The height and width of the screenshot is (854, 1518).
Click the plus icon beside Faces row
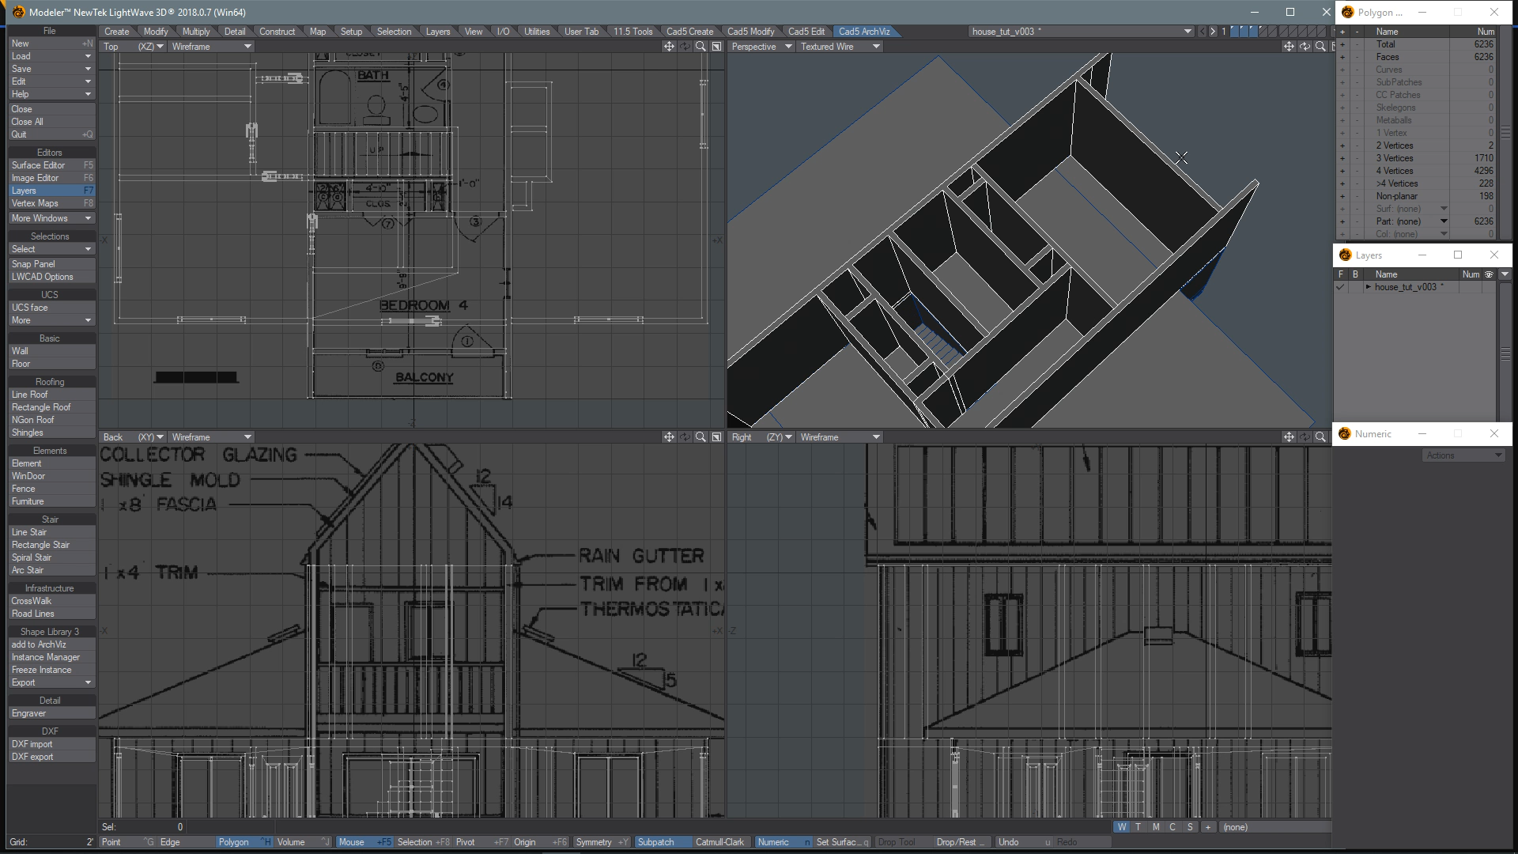tap(1342, 57)
